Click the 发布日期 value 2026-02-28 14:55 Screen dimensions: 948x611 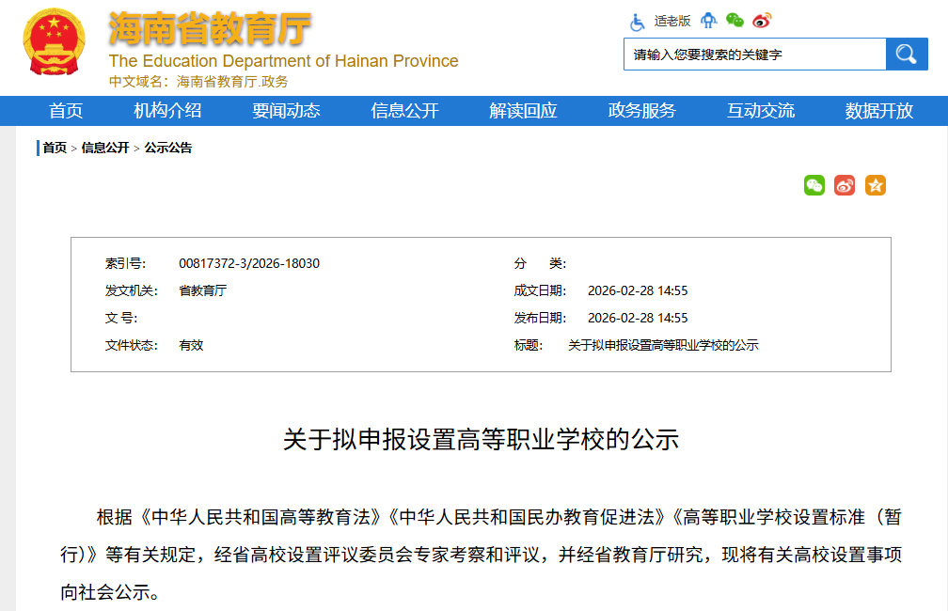click(x=638, y=318)
